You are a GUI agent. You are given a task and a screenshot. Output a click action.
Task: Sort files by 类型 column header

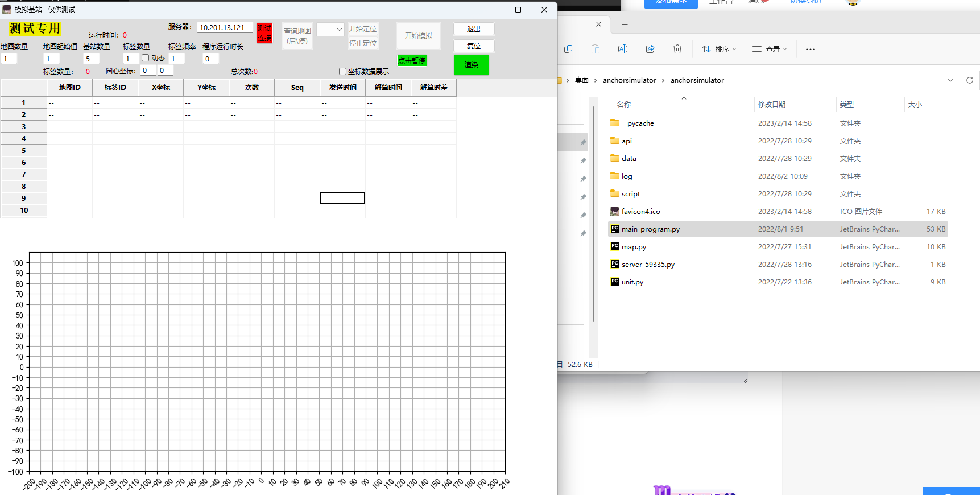[846, 105]
